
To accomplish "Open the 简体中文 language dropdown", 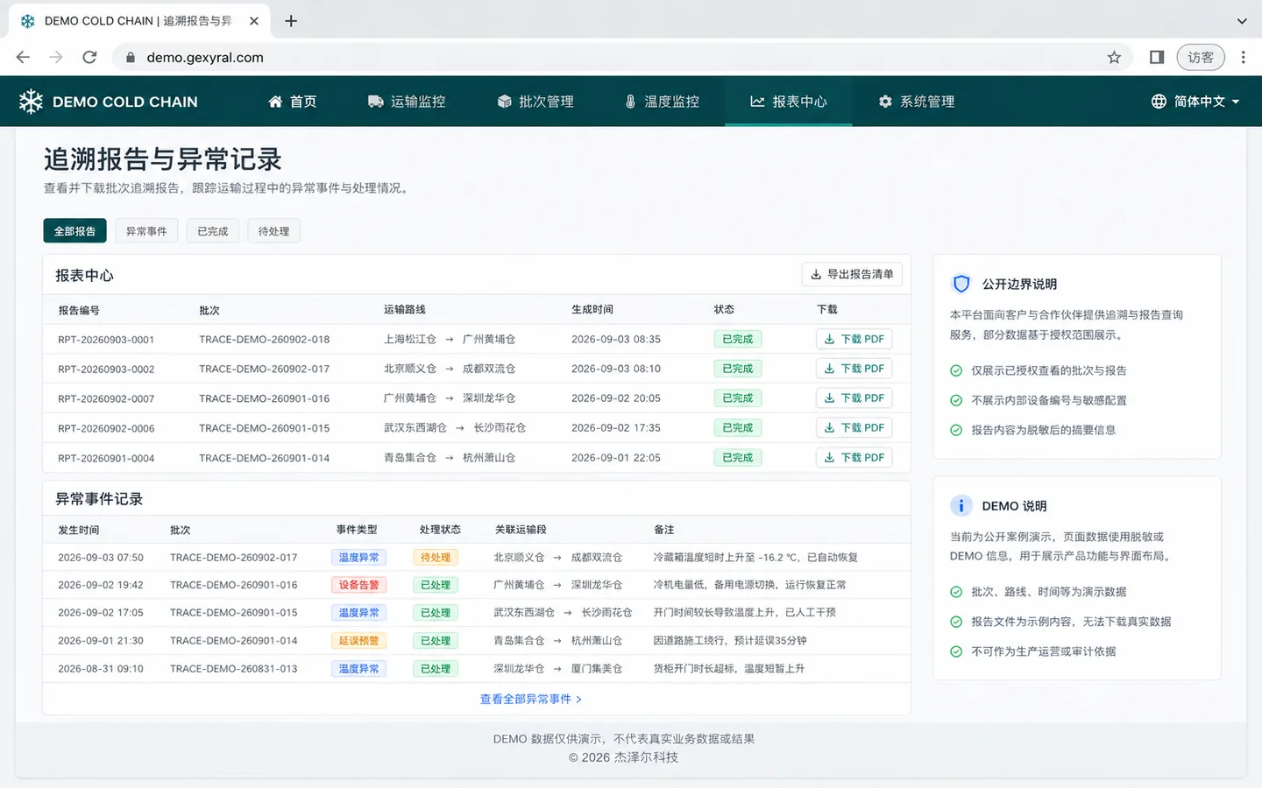I will click(x=1195, y=102).
